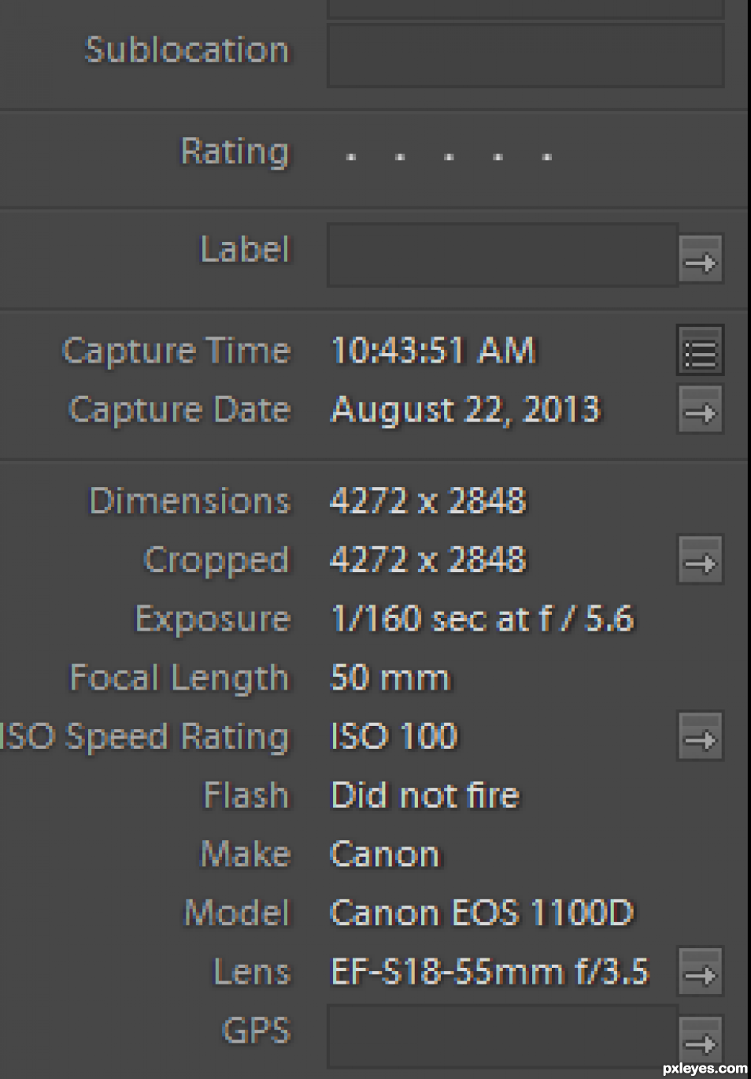
Task: Click inside the Label text field
Action: coord(502,255)
